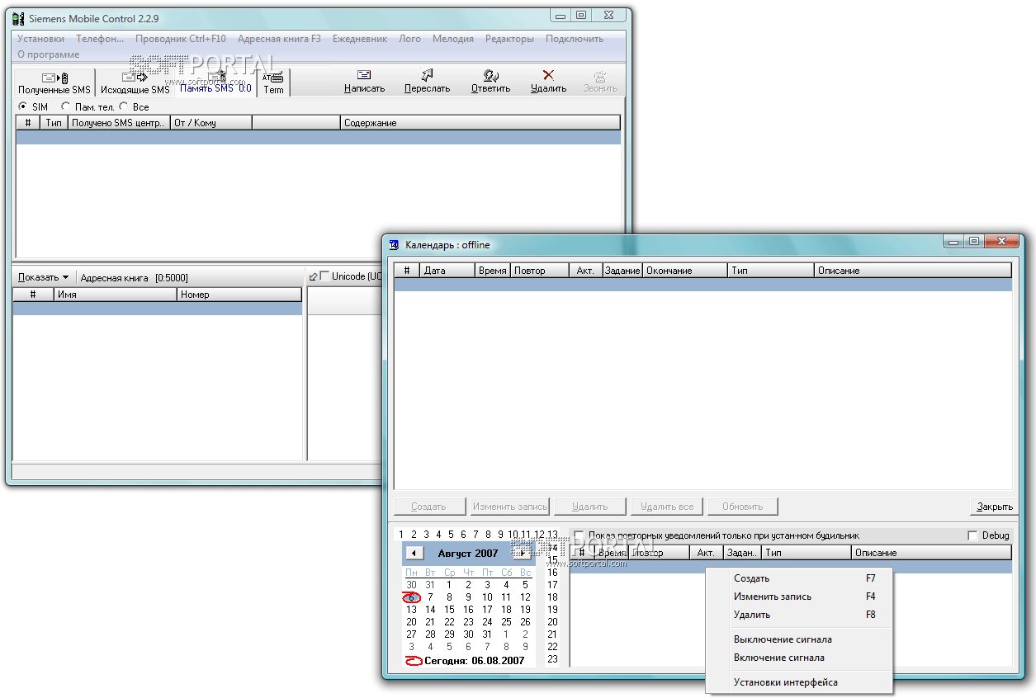The width and height of the screenshot is (1036, 698).
Task: Choose Выключение сигнала in context menu
Action: pyautogui.click(x=800, y=639)
